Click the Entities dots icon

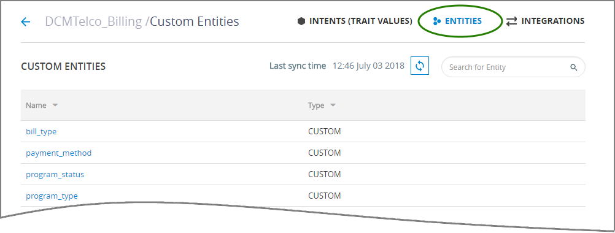coord(437,21)
